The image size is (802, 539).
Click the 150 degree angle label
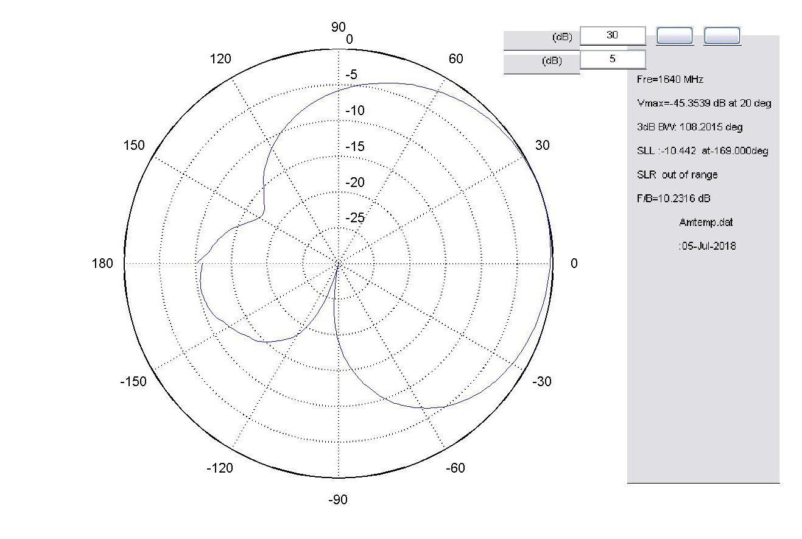pos(134,145)
